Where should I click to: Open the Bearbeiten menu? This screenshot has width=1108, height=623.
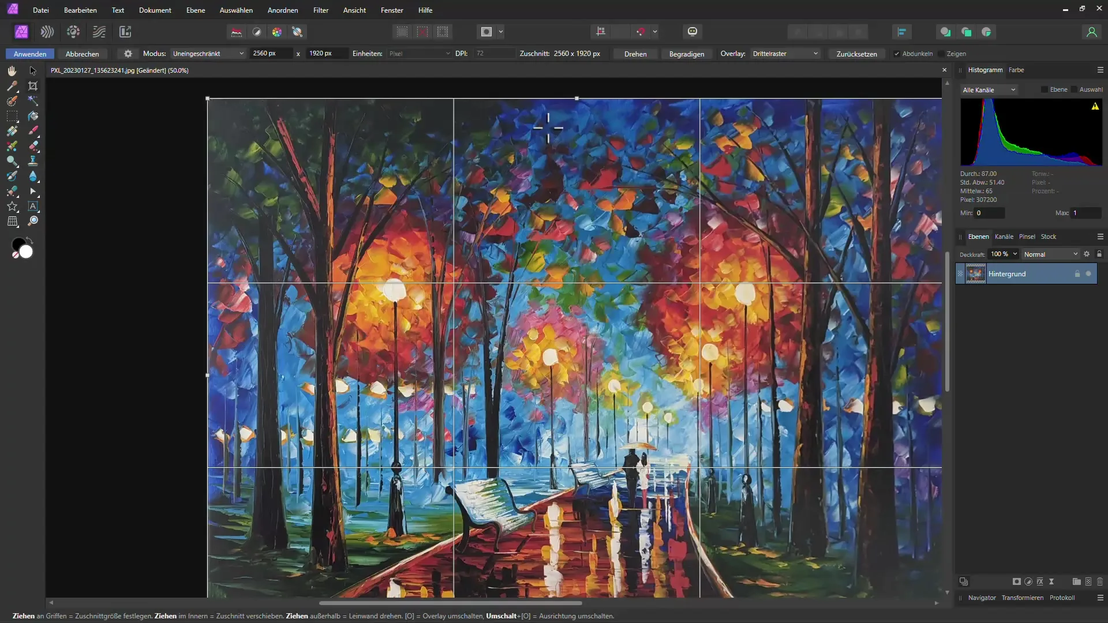pyautogui.click(x=80, y=10)
